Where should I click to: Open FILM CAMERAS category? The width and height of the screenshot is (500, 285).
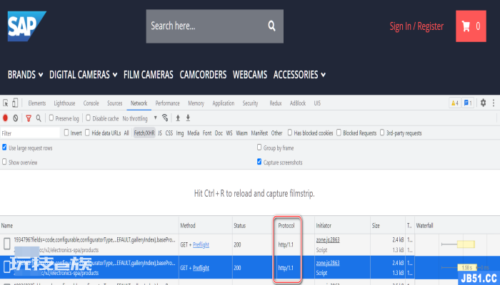point(149,75)
